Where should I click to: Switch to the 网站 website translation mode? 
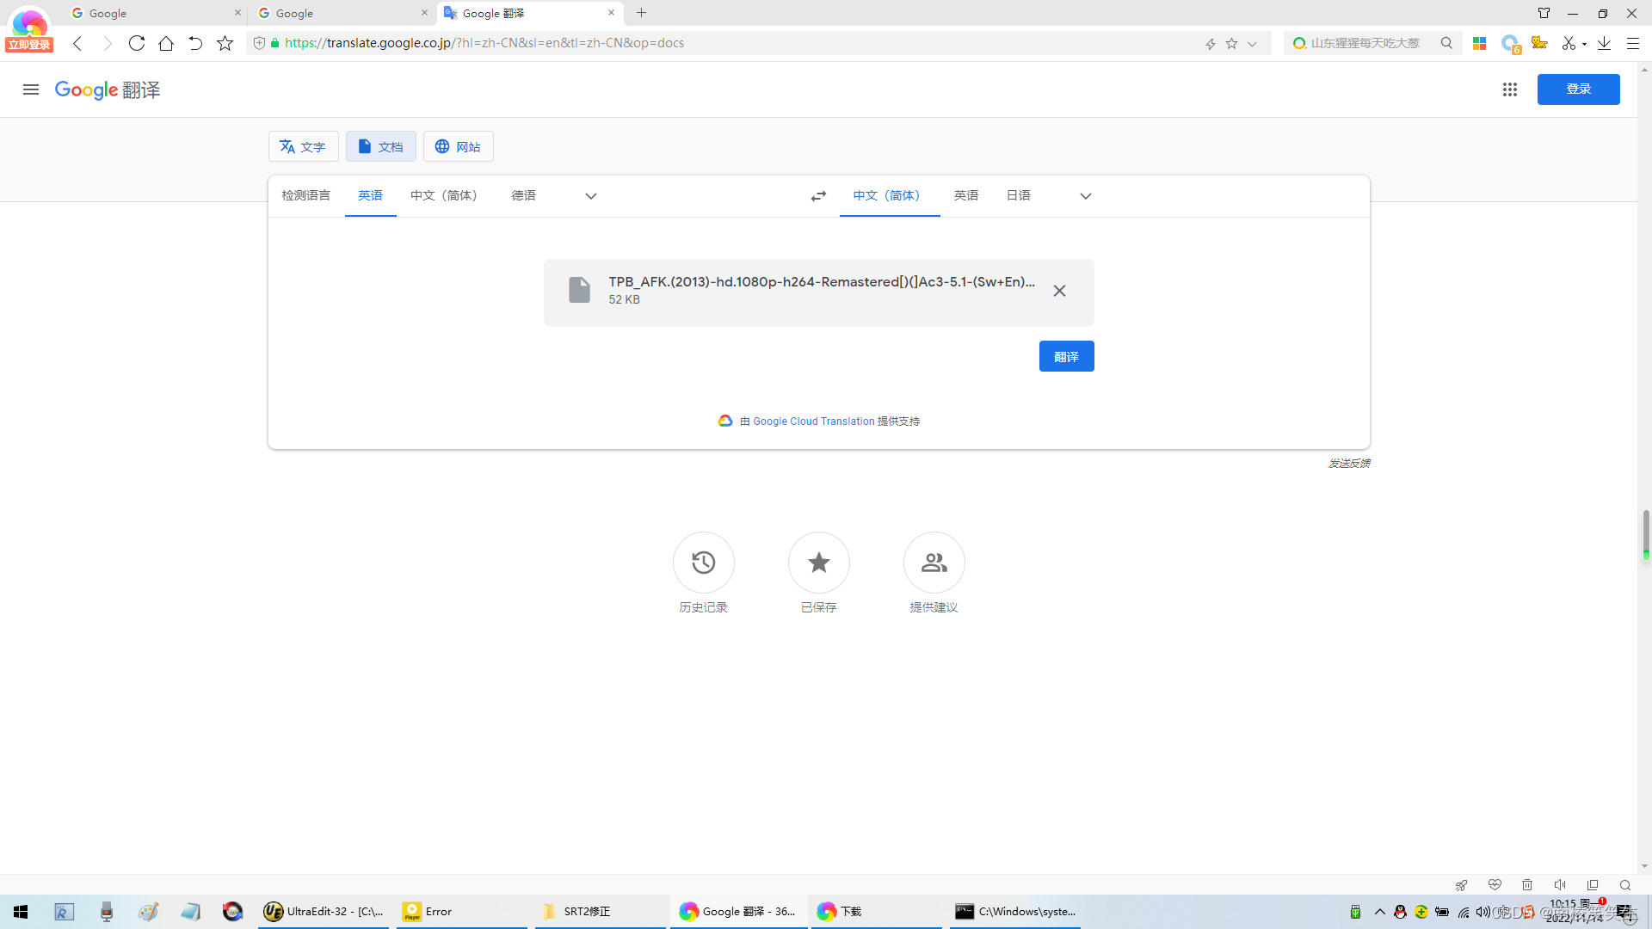point(458,146)
